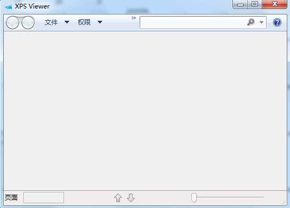The image size is (290, 208).
Task: Expand the 文件 dropdown arrow
Action: point(67,22)
